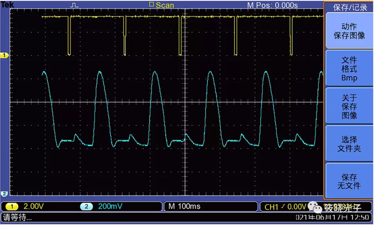The width and height of the screenshot is (374, 225).
Task: Change the 文件格式 Bmp file format option
Action: pos(349,69)
